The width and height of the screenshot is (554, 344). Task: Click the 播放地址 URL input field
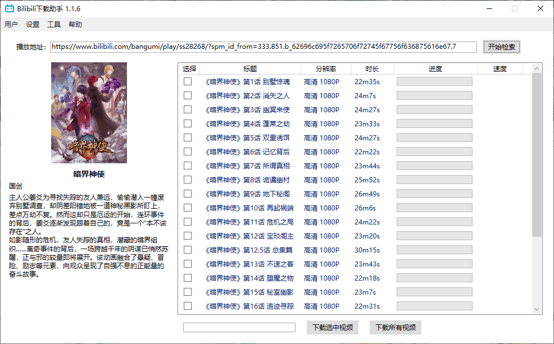[263, 47]
